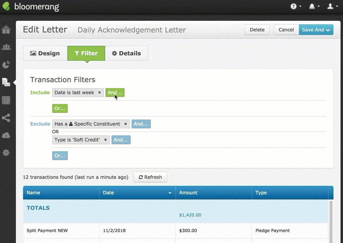Open the Settings gear sidebar icon
This screenshot has height=243, width=343.
[6, 153]
